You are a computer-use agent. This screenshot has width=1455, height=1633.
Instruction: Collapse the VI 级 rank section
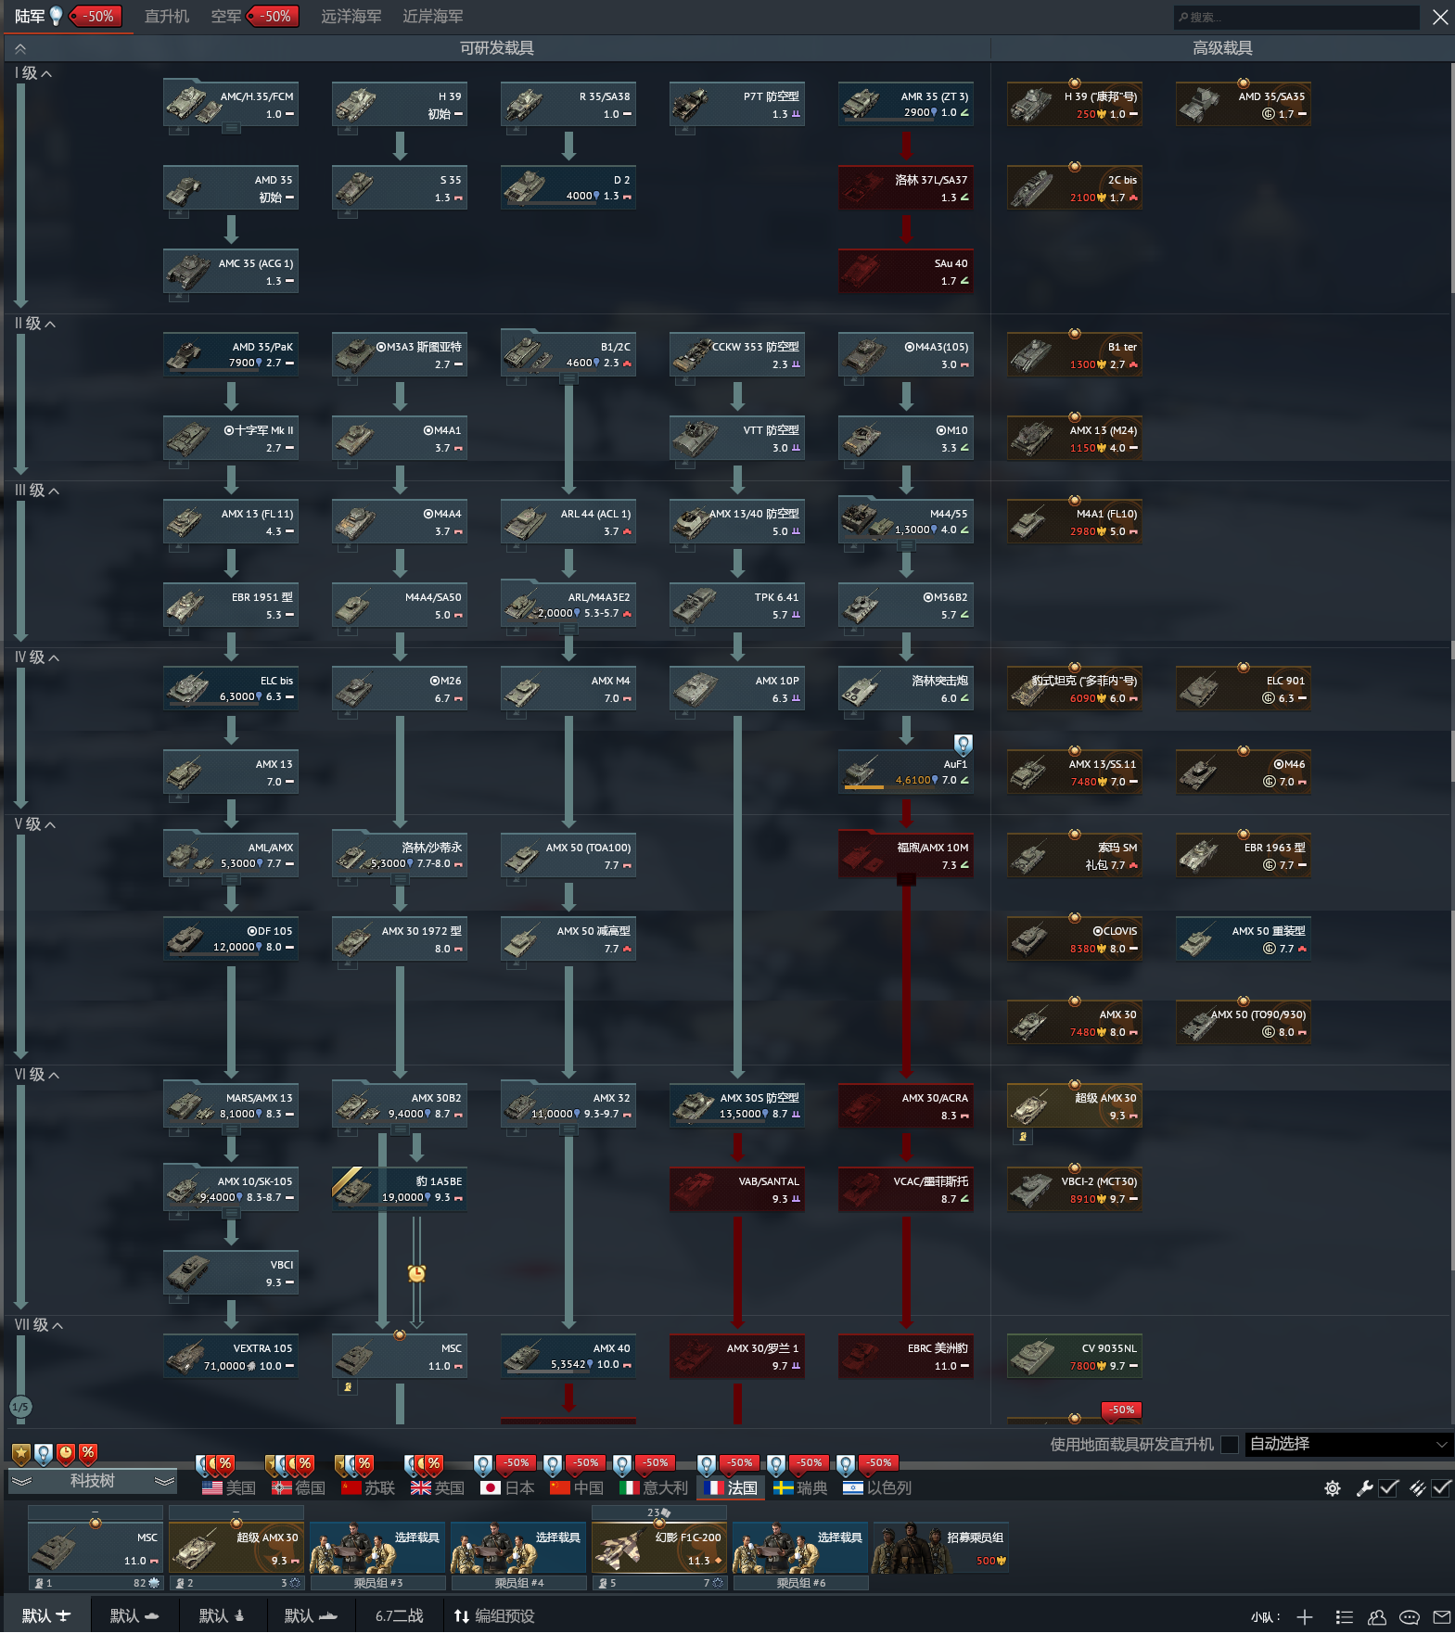[x=37, y=1075]
